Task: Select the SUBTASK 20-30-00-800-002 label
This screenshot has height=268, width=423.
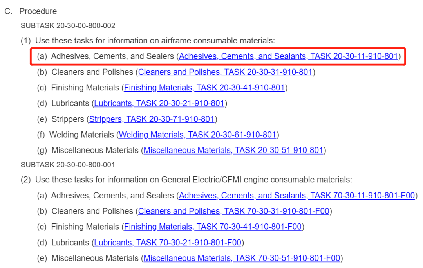Action: pos(68,26)
